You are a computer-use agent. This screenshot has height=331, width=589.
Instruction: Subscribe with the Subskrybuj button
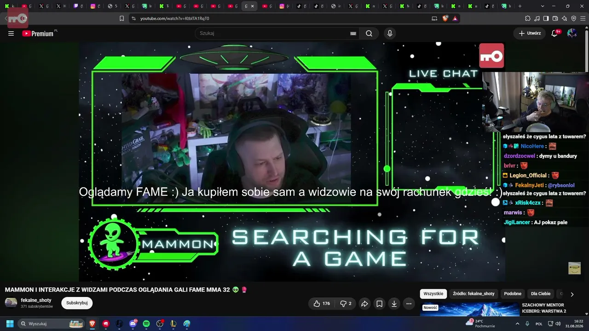coord(77,303)
